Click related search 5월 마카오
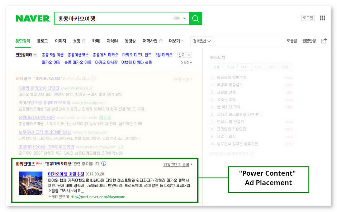The image size is (337, 212). coord(164,55)
